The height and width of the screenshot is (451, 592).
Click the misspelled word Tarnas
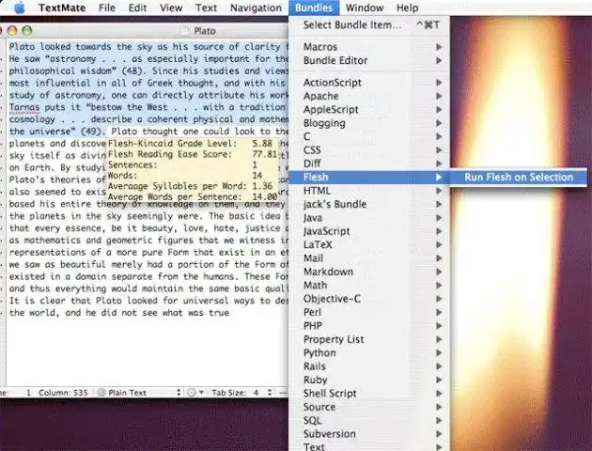(24, 107)
